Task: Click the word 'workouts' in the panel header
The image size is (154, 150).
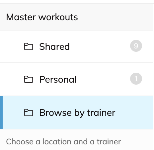Action: tap(58, 17)
